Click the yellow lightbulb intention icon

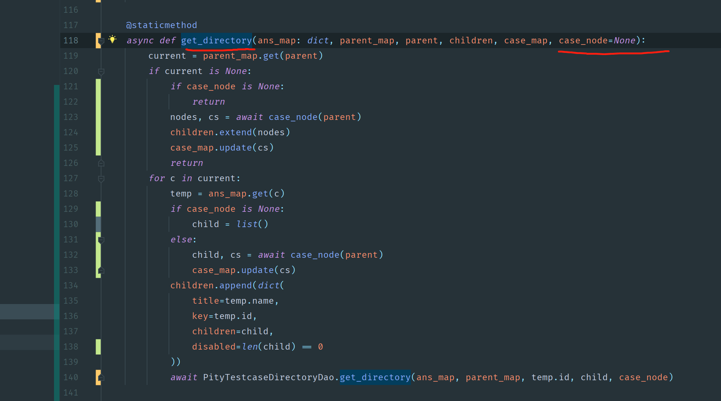click(112, 39)
